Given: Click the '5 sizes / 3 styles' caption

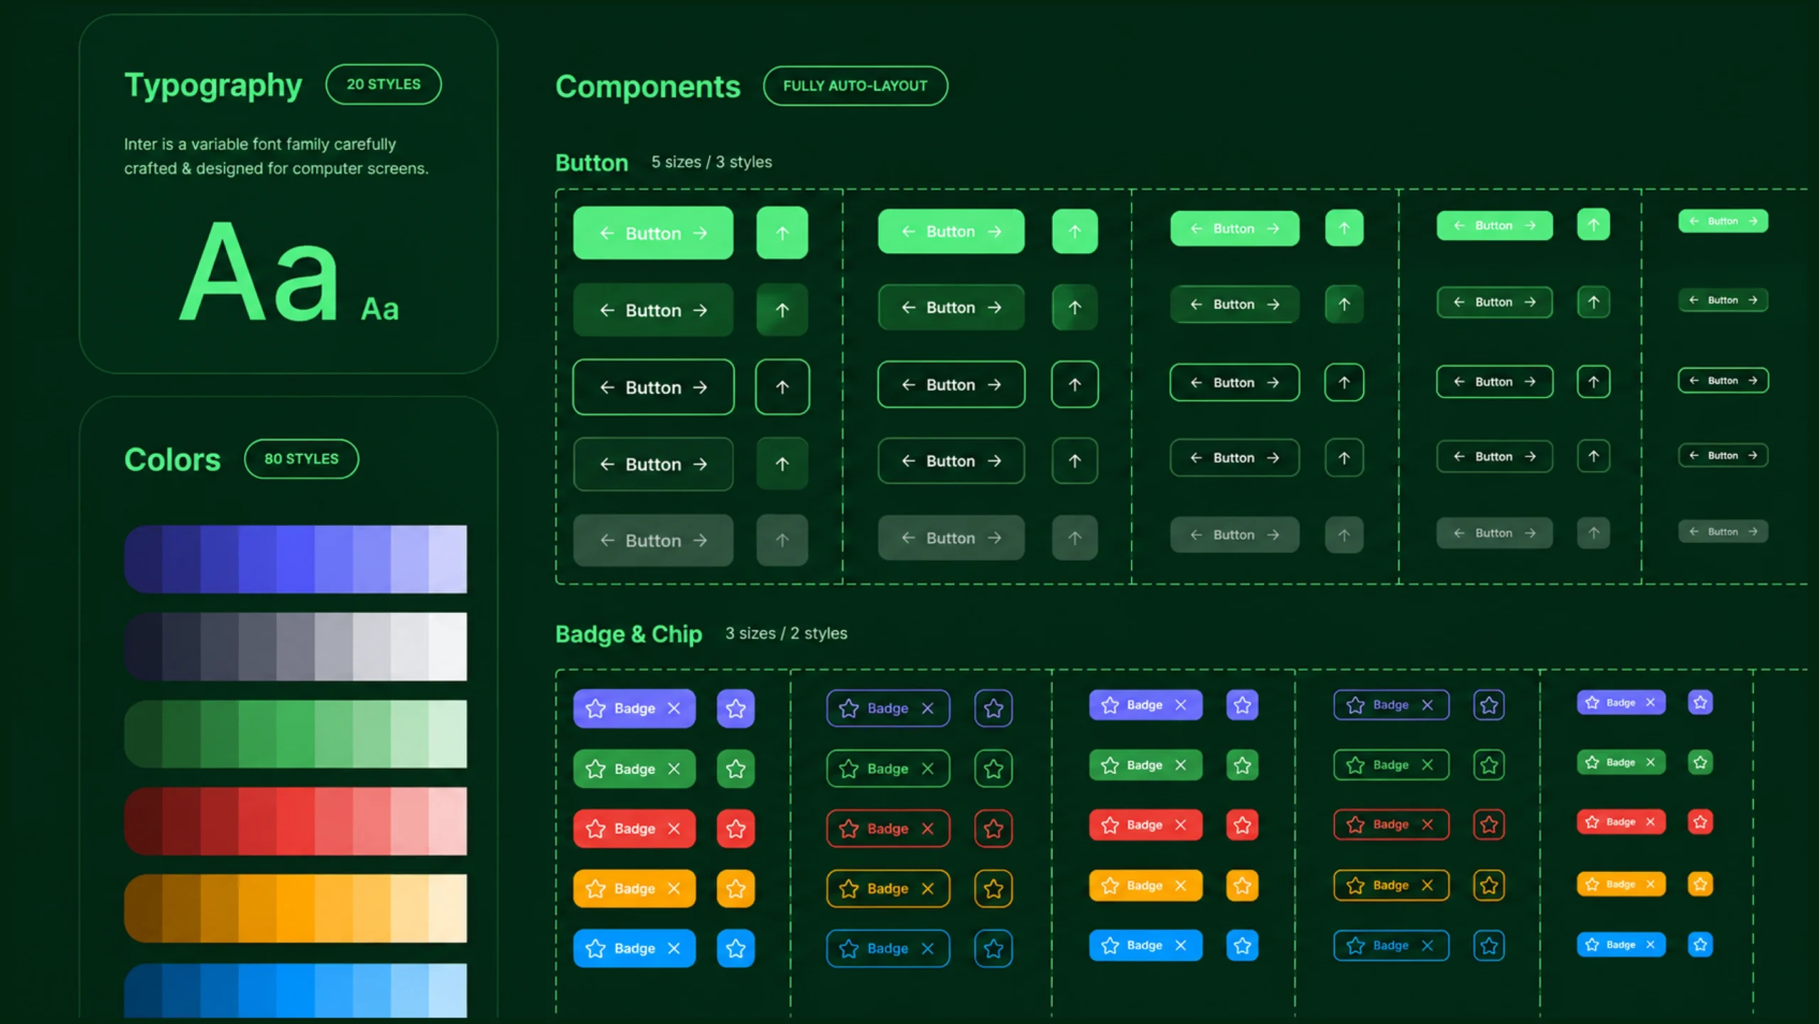Looking at the screenshot, I should (712, 162).
